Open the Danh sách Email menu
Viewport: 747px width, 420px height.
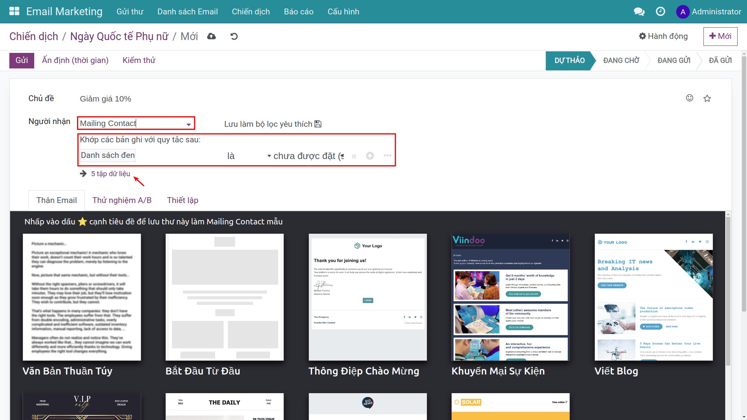click(x=188, y=11)
